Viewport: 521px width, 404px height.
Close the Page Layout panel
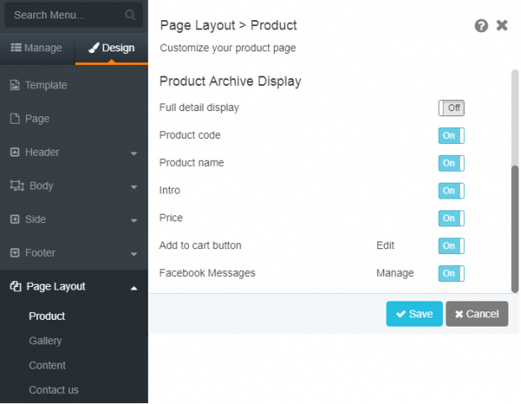point(502,25)
